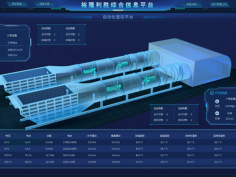Image resolution: width=236 pixels, height=177 pixels.
Task: Click 2#2风机 in the top-left fan panel
Action: coord(70,28)
